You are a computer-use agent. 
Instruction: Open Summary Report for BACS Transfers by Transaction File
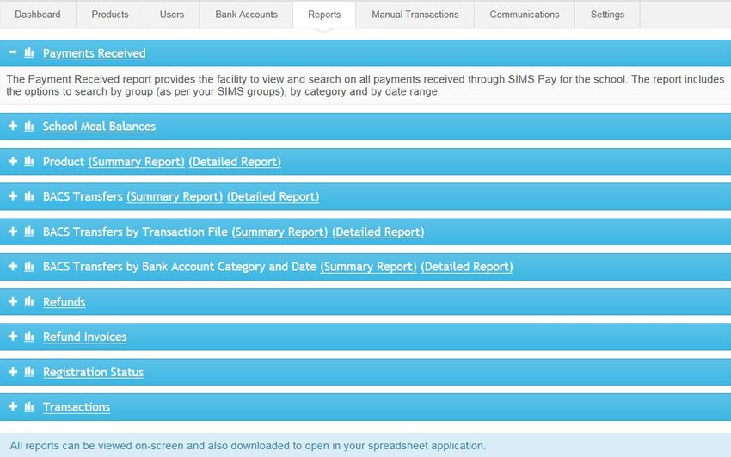(279, 232)
